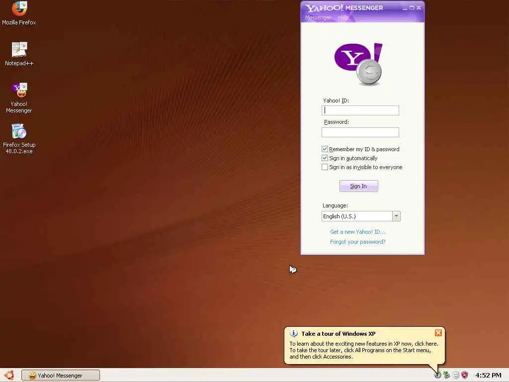Click the Sign In button
Screen dimensions: 509x382
[x=359, y=186]
